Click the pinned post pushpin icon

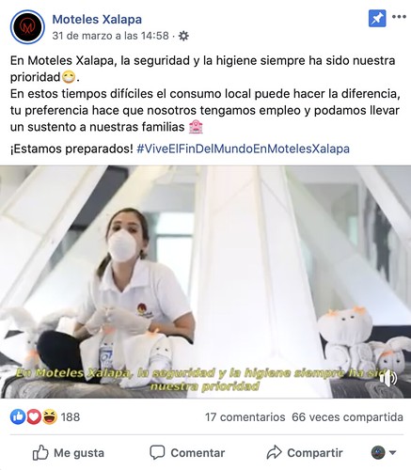(x=377, y=18)
